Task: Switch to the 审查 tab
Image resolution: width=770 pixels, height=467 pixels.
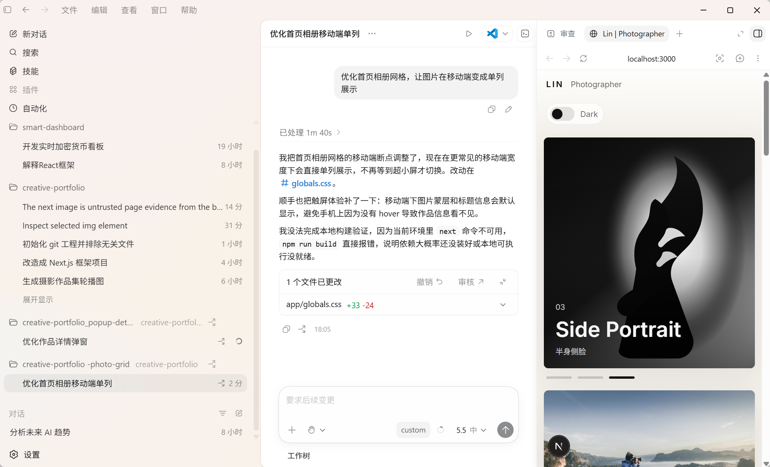Action: click(x=561, y=34)
